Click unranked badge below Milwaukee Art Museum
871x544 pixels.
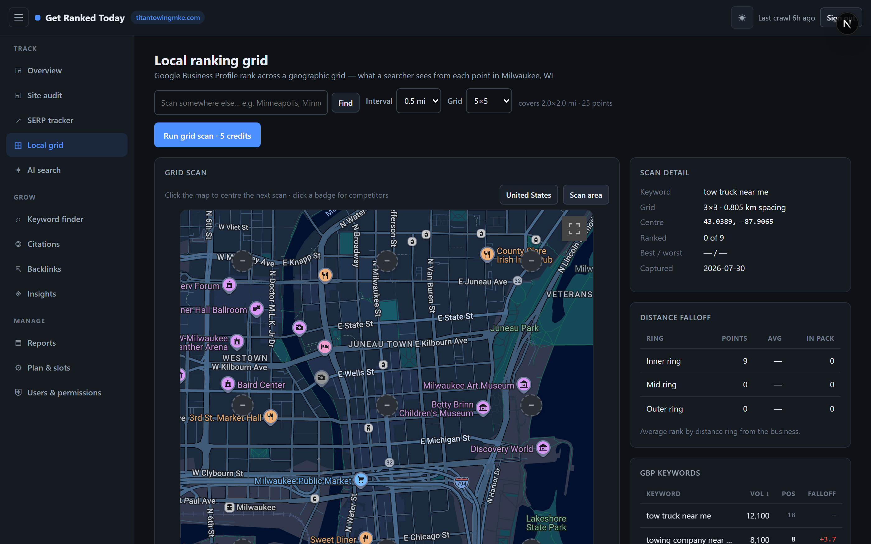pos(531,405)
